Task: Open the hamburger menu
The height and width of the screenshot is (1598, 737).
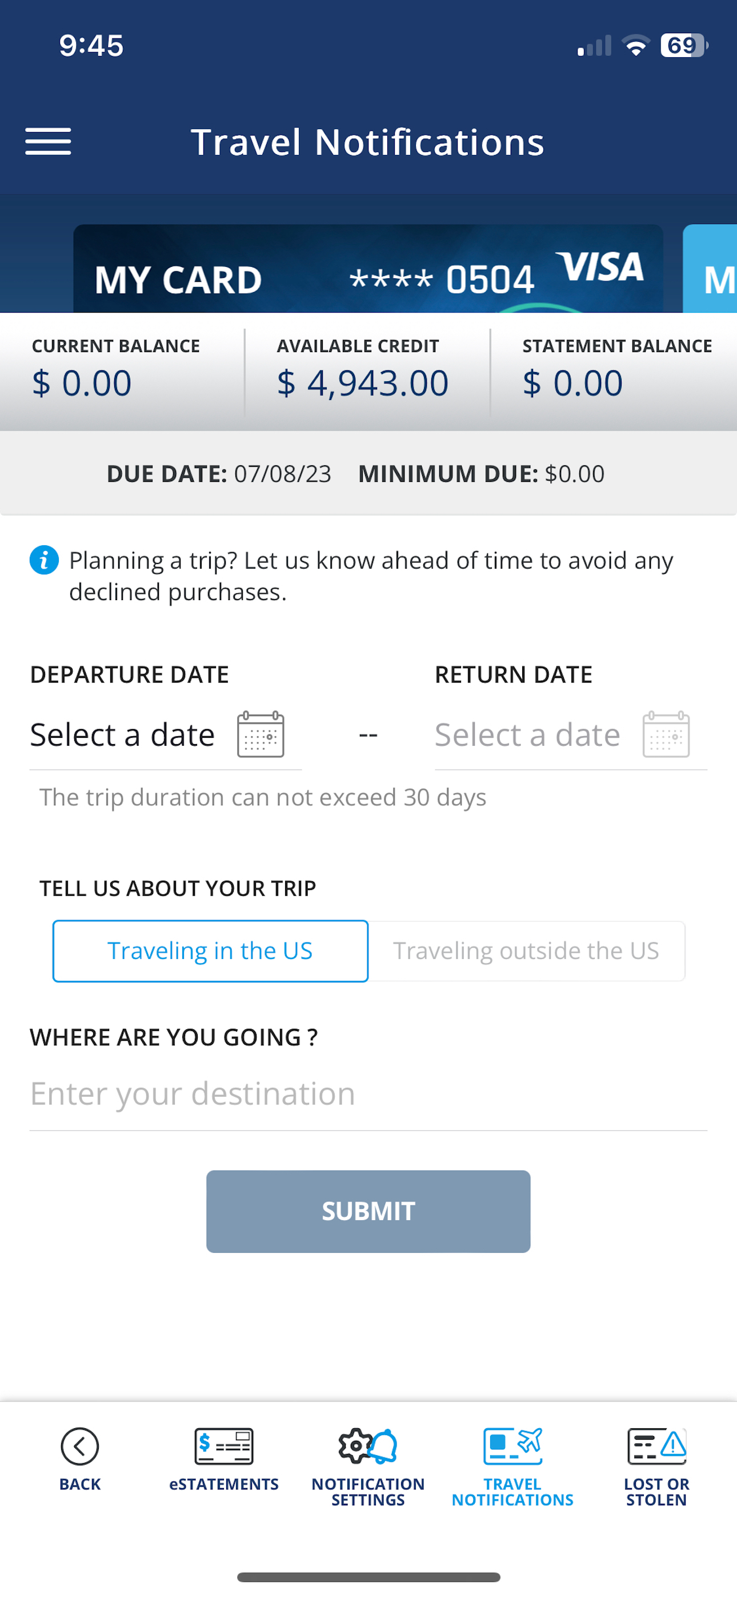Action: (x=48, y=141)
